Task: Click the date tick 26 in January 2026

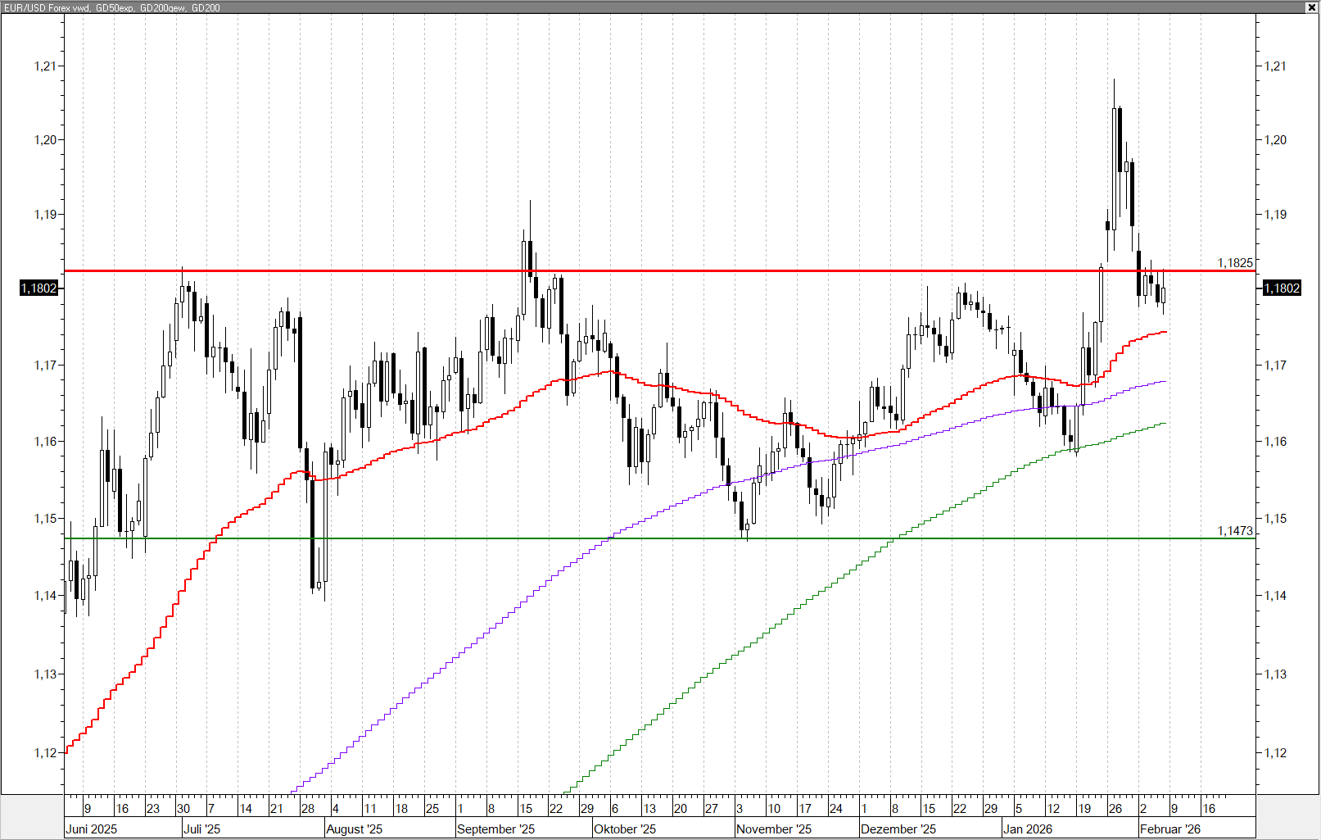Action: click(1115, 809)
